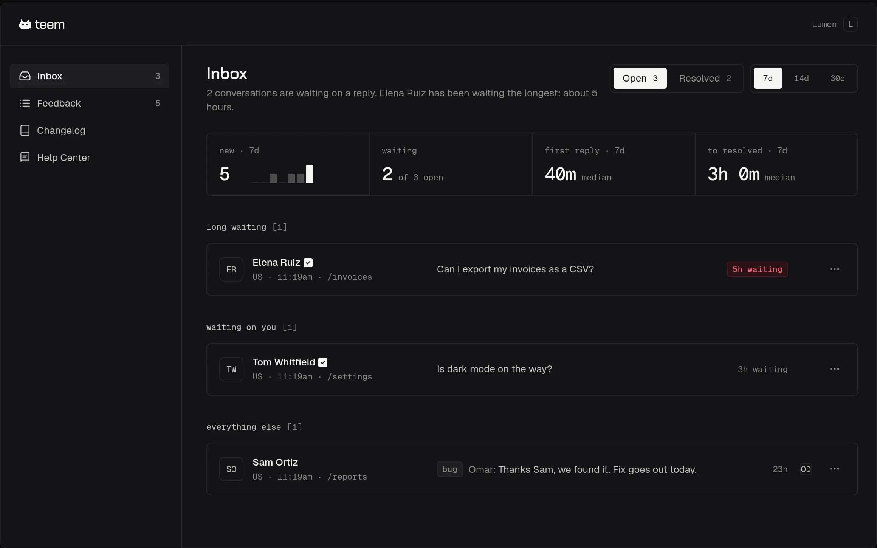
Task: Click the Lumen workspace name
Action: pos(824,25)
